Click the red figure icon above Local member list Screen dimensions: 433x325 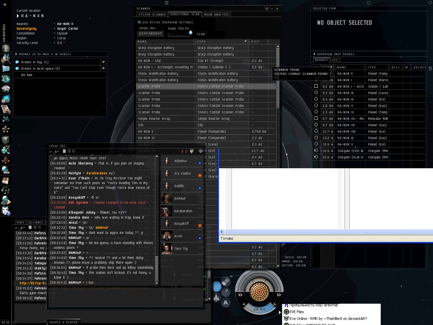(182, 151)
